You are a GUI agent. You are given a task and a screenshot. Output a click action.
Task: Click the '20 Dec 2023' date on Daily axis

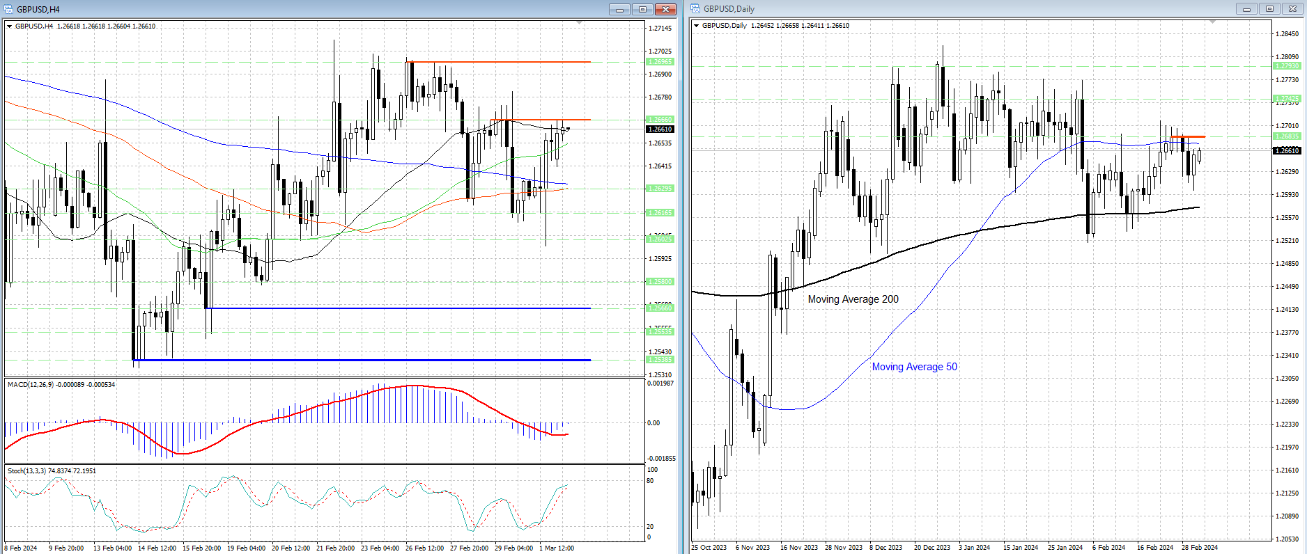[x=932, y=548]
